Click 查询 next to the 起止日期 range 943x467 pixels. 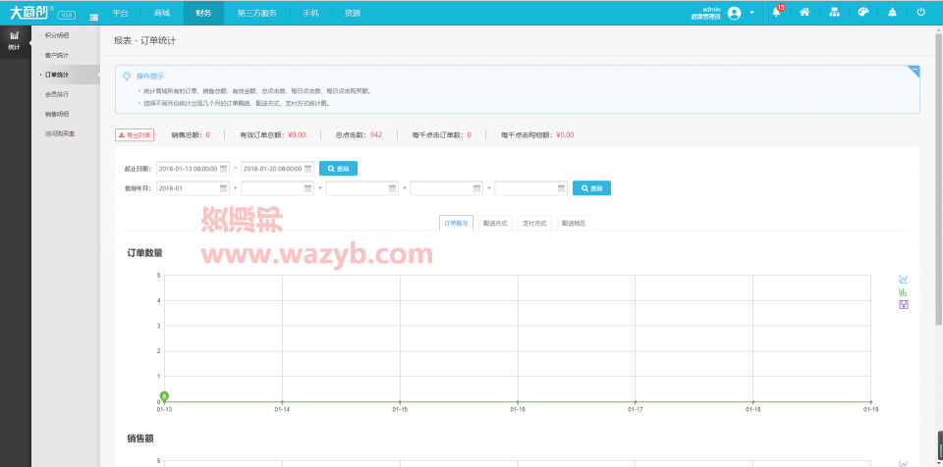tap(338, 169)
